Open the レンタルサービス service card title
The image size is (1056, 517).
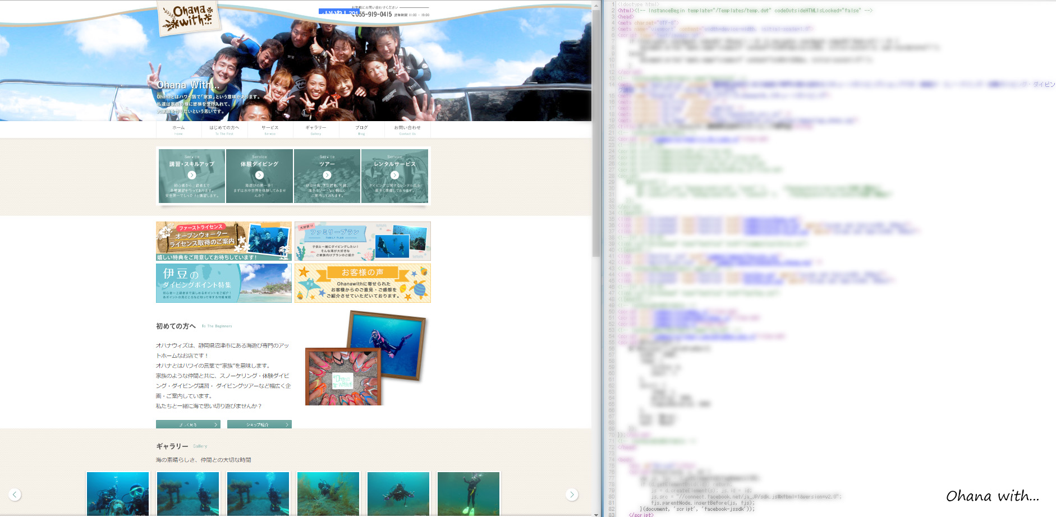tap(394, 164)
